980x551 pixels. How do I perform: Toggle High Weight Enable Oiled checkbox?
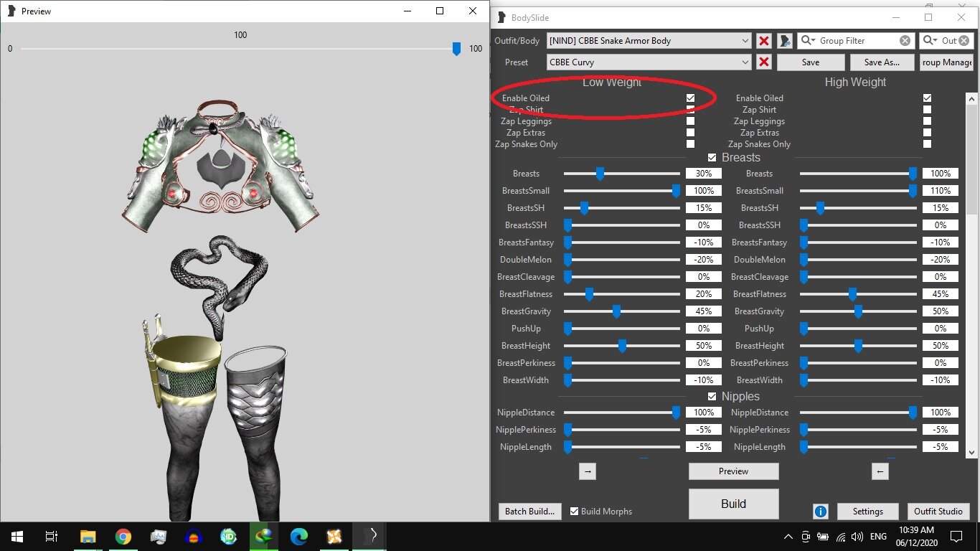click(x=927, y=98)
